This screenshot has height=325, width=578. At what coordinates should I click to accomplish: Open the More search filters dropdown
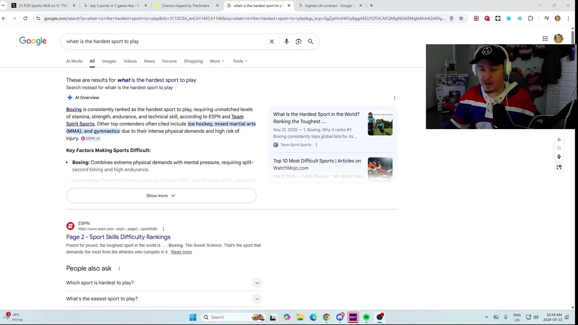(x=217, y=61)
